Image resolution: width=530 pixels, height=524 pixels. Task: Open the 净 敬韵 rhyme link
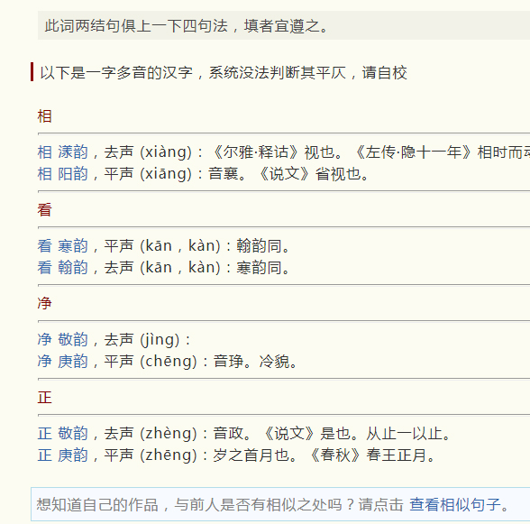click(62, 339)
